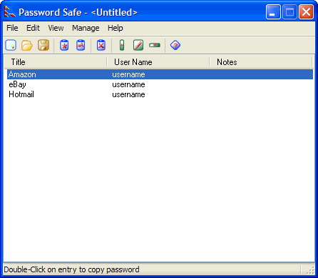Open the File menu

point(12,28)
